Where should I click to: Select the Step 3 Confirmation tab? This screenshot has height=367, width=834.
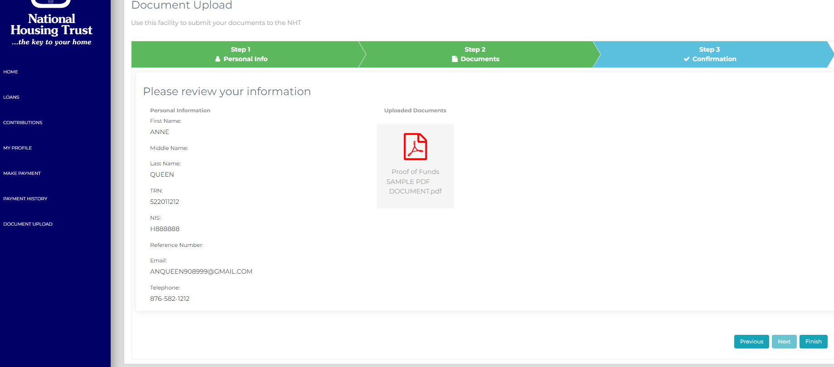coord(710,54)
